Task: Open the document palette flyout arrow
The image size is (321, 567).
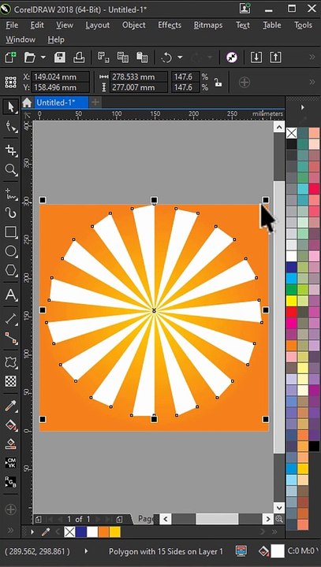Action: point(32,532)
